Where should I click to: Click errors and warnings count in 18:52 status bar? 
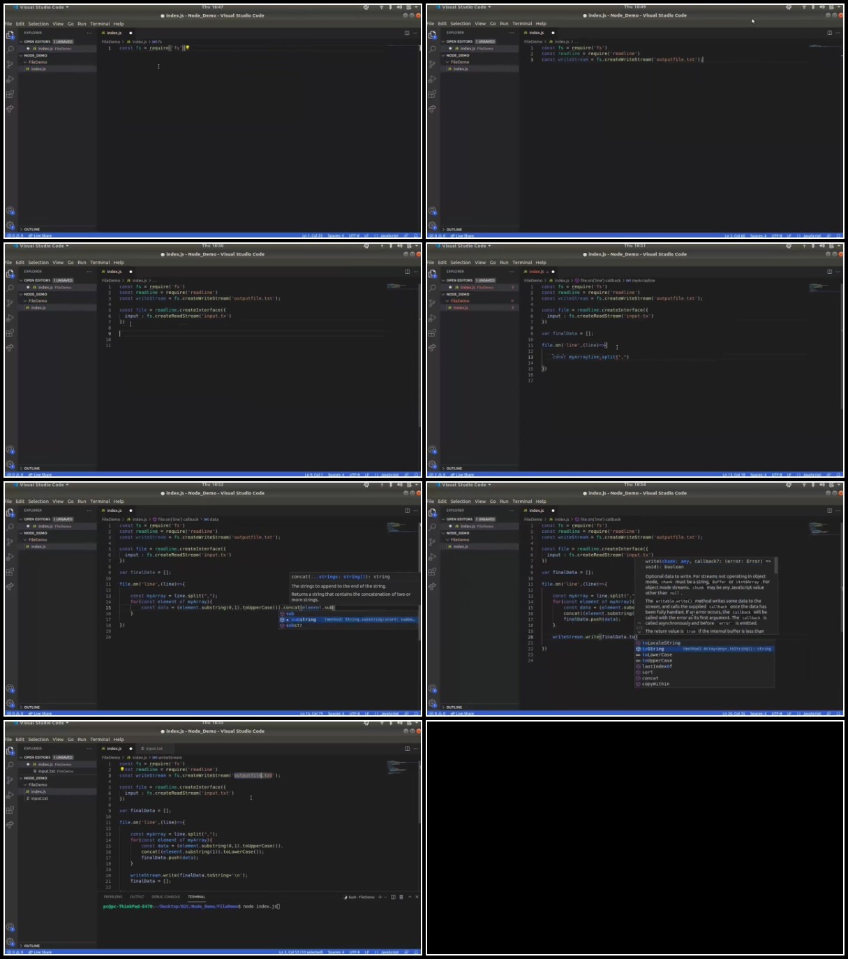point(15,713)
